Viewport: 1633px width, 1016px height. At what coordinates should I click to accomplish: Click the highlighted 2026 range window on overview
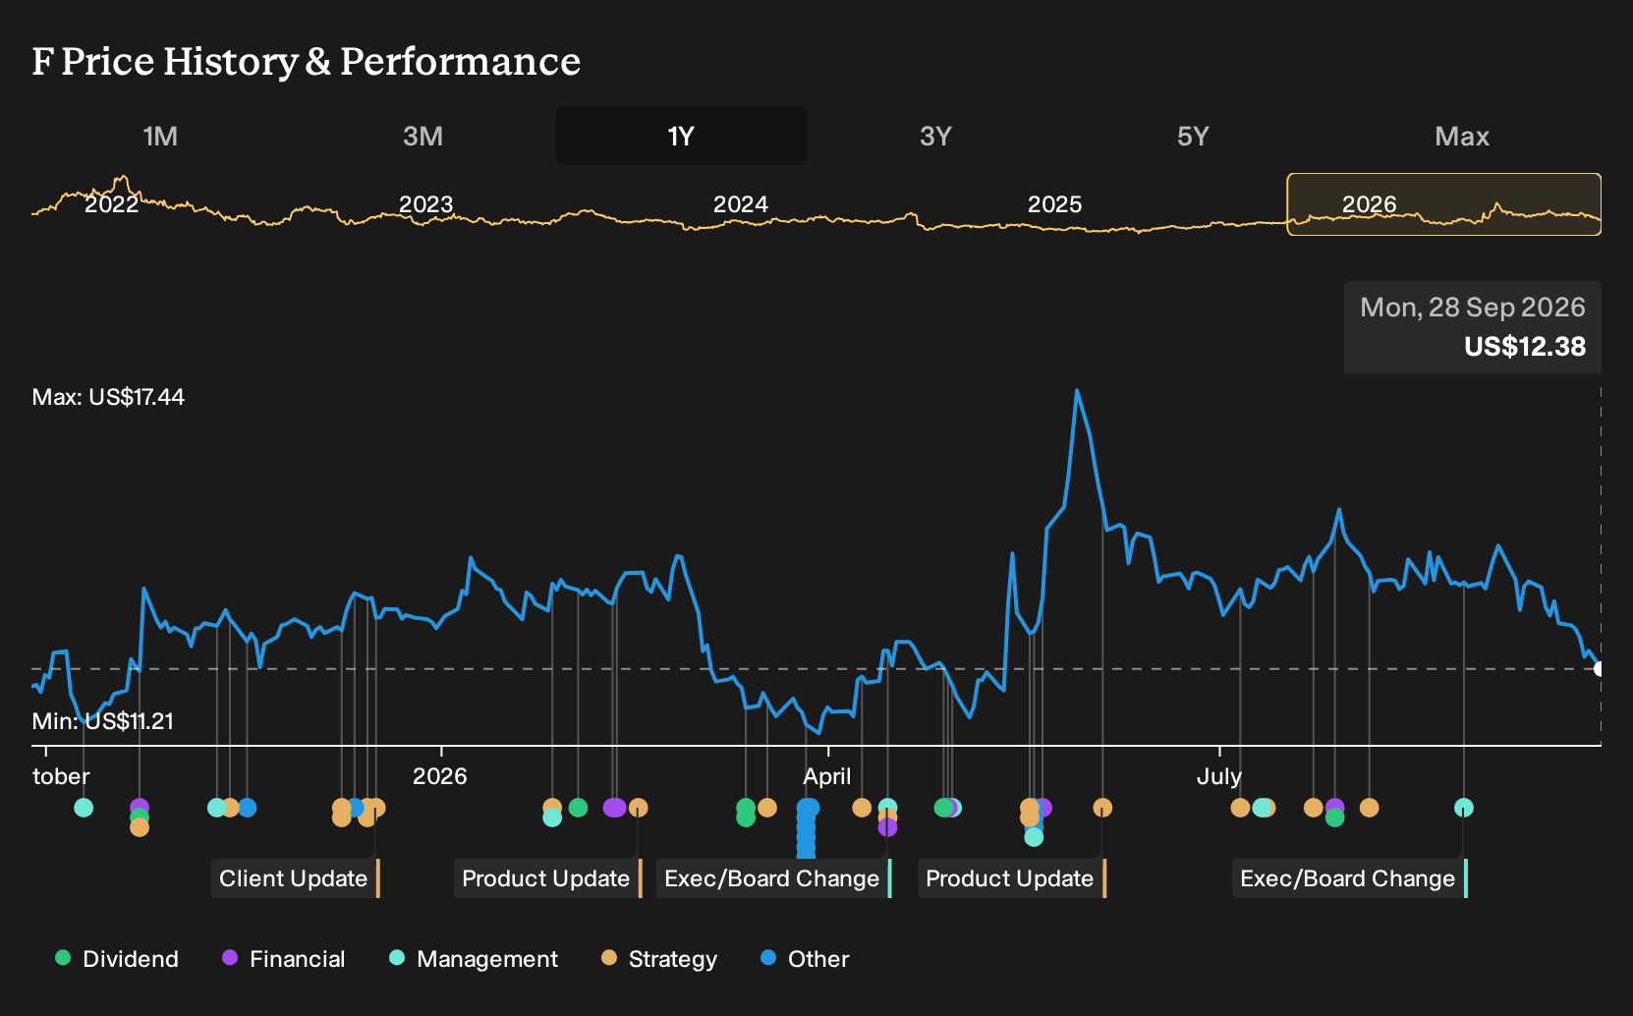click(1444, 204)
